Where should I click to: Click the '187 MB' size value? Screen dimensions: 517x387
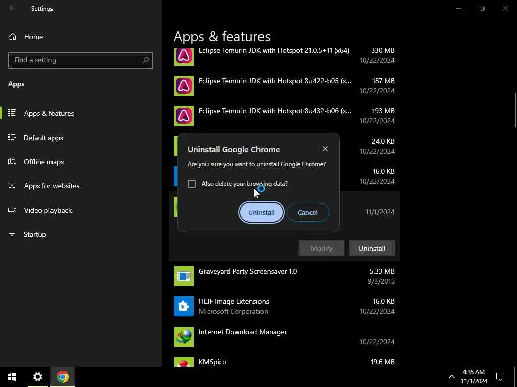pyautogui.click(x=383, y=81)
